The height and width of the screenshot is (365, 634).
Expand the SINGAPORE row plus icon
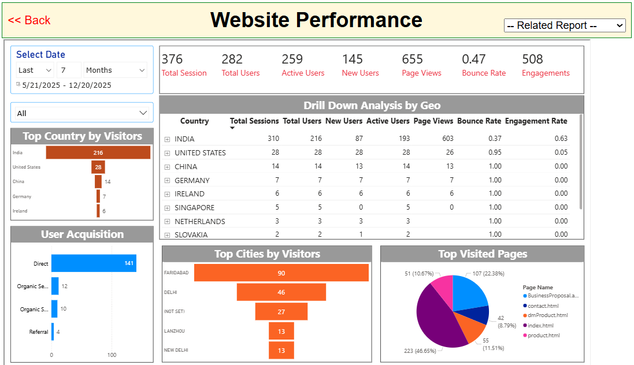(167, 208)
